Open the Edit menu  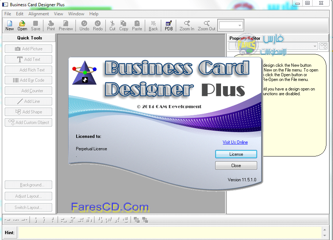(x=20, y=14)
